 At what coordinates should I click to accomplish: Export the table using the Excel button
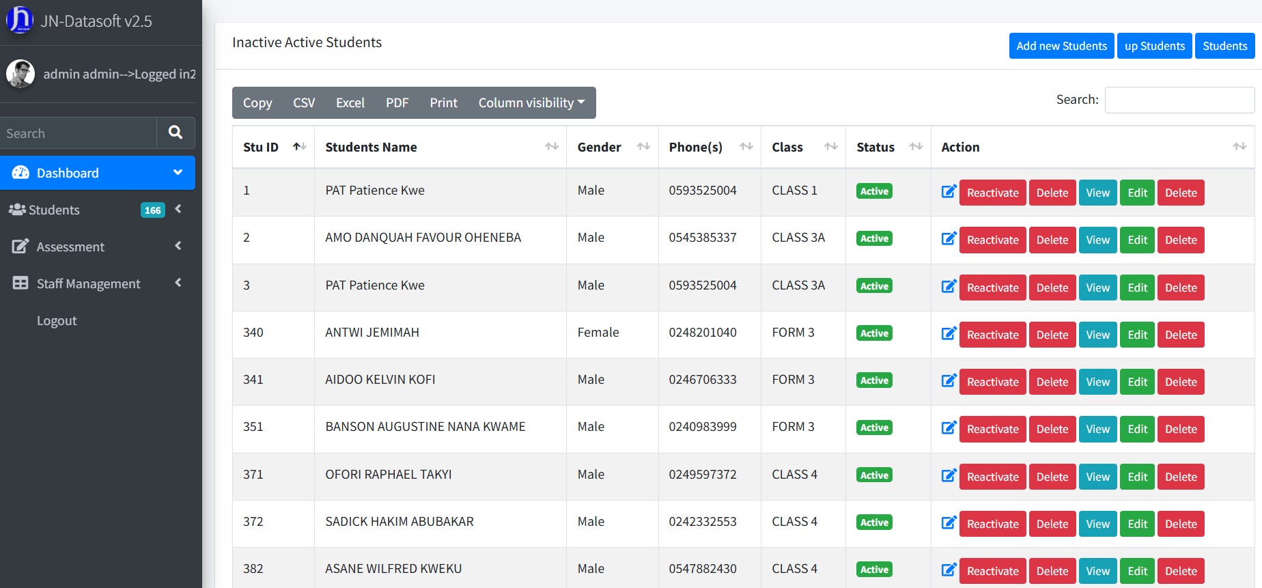pyautogui.click(x=350, y=102)
